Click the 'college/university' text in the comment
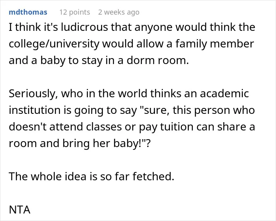The image size is (276, 221). click(54, 44)
